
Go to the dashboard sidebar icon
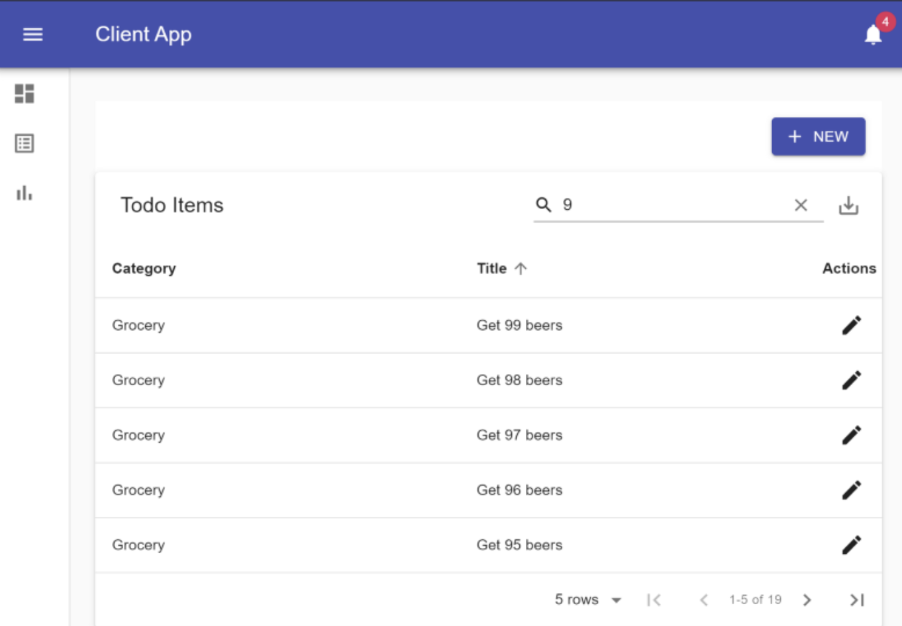(25, 93)
